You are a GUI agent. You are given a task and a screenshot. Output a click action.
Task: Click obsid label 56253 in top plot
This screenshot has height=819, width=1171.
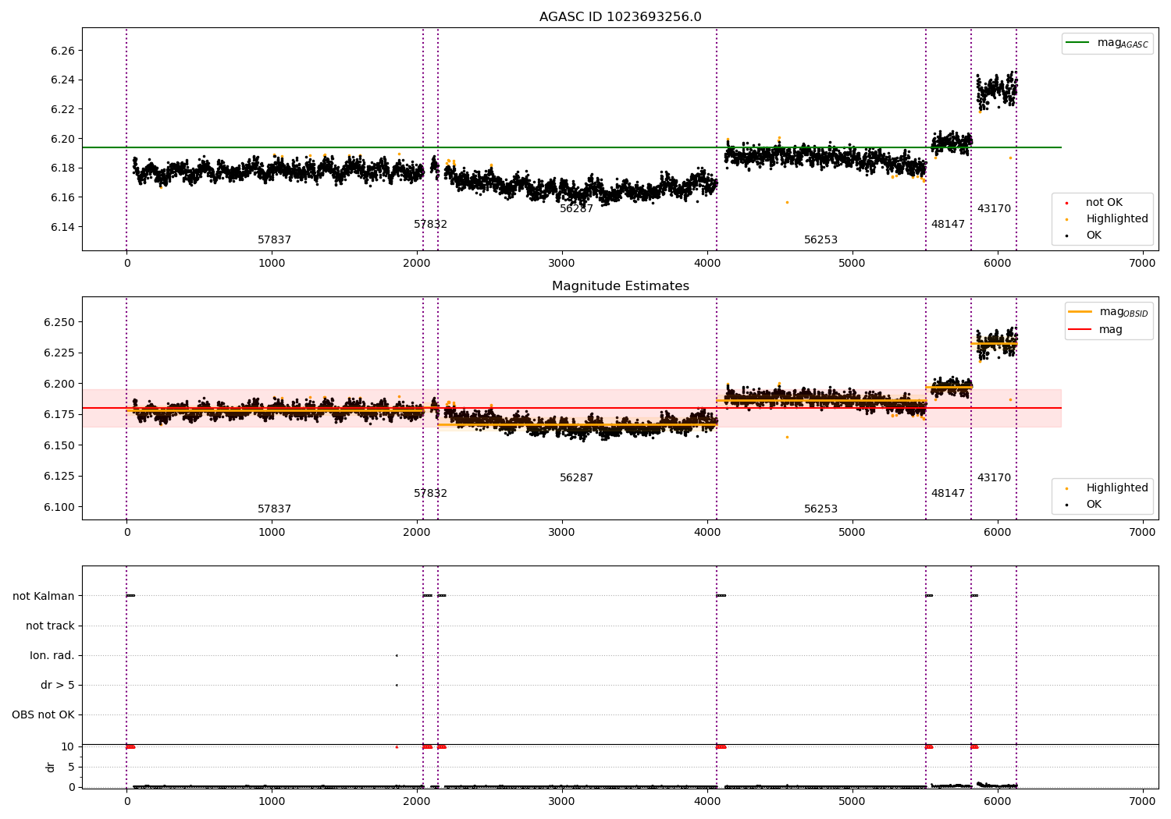(820, 240)
